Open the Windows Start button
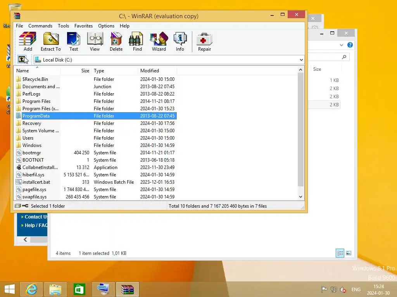Image resolution: width=397 pixels, height=297 pixels. coord(10,289)
